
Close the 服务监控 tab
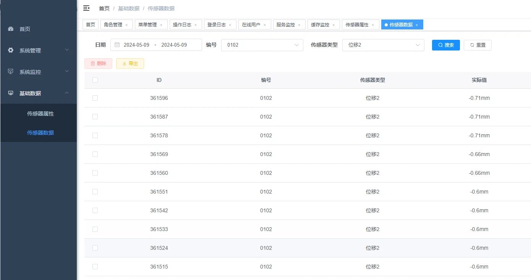pyautogui.click(x=299, y=25)
